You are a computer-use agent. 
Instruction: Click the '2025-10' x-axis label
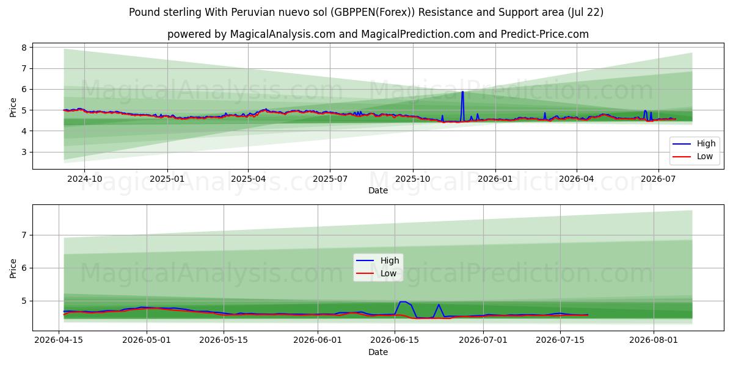pyautogui.click(x=413, y=179)
